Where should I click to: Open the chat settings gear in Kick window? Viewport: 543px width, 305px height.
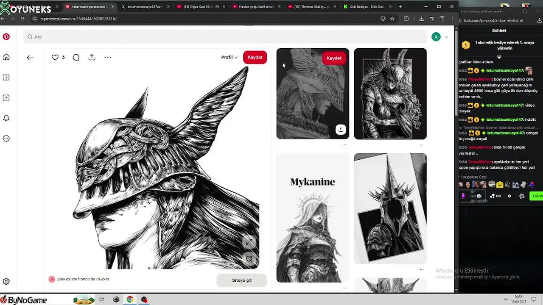[x=509, y=196]
